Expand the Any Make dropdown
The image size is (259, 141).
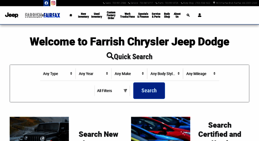[129, 74]
